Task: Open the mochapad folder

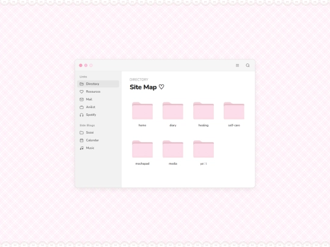Action: point(142,152)
